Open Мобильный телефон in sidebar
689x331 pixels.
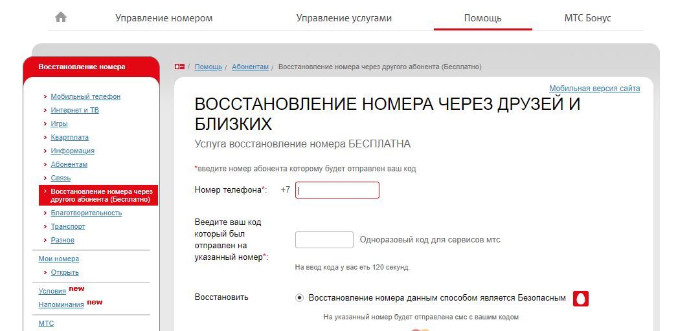click(x=85, y=96)
